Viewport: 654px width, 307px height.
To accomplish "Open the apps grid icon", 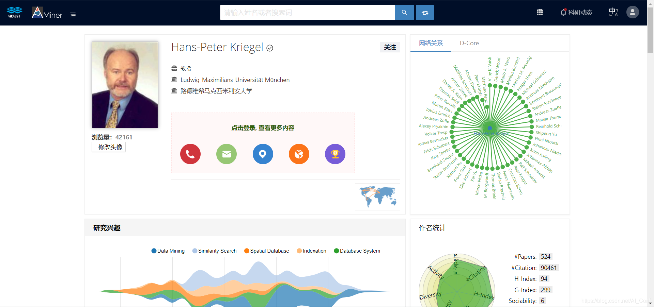I will (x=540, y=12).
